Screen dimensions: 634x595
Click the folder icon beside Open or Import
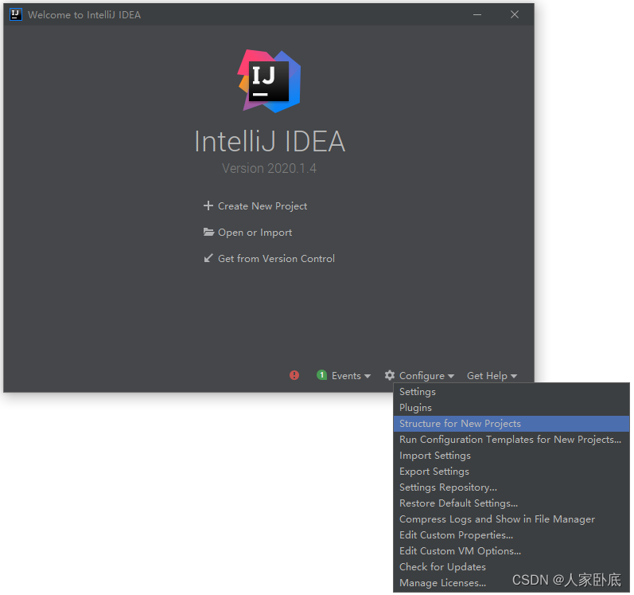tap(209, 233)
